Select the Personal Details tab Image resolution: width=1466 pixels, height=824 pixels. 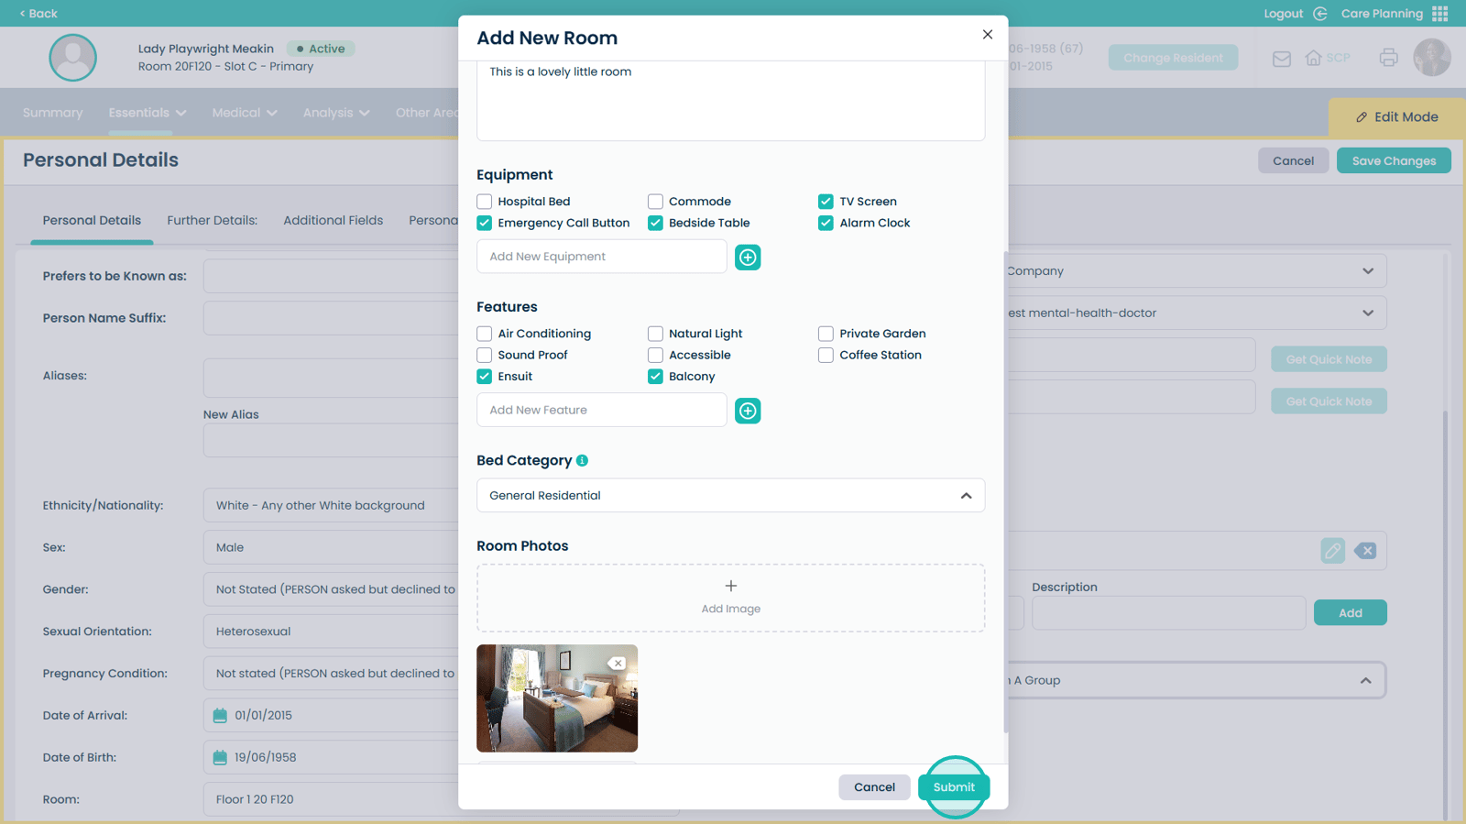[92, 221]
